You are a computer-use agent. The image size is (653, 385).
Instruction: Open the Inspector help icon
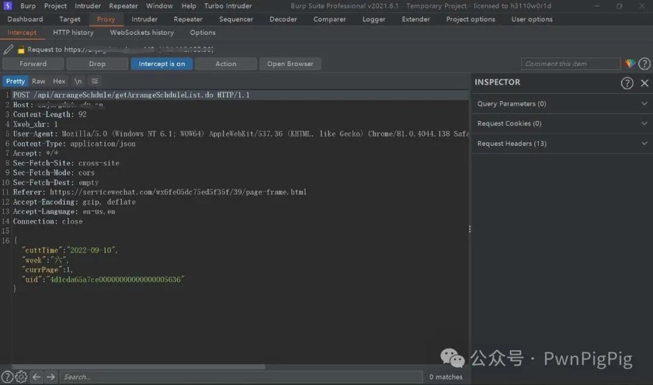click(627, 83)
